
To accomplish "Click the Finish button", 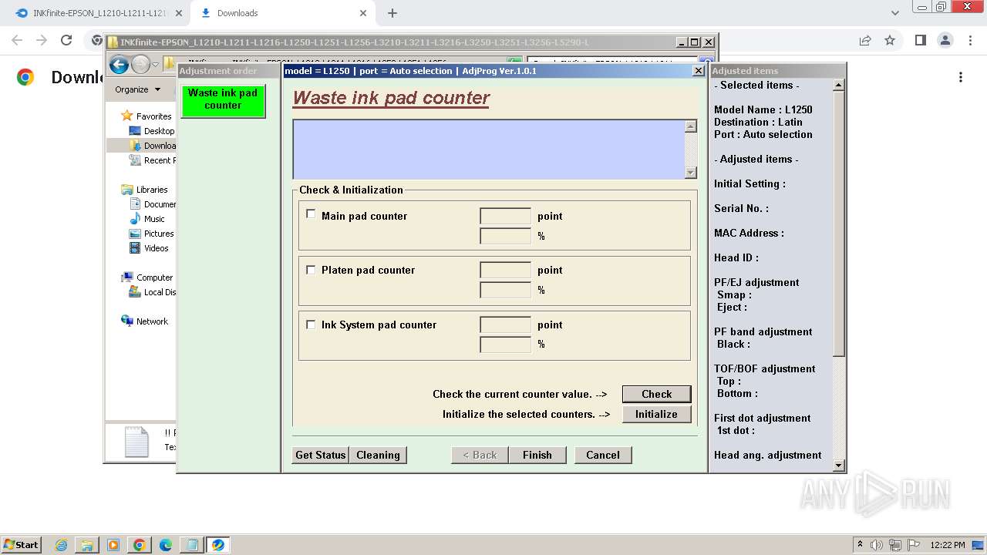I will tap(537, 455).
